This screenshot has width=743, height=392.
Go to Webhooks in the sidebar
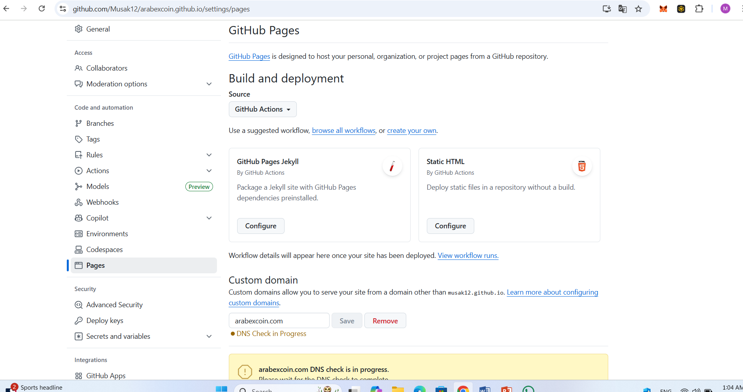pos(102,202)
